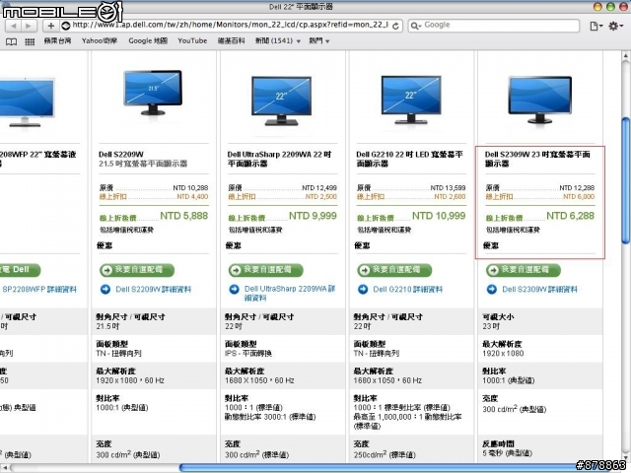Click the NTD 5,888 price

tap(184, 216)
